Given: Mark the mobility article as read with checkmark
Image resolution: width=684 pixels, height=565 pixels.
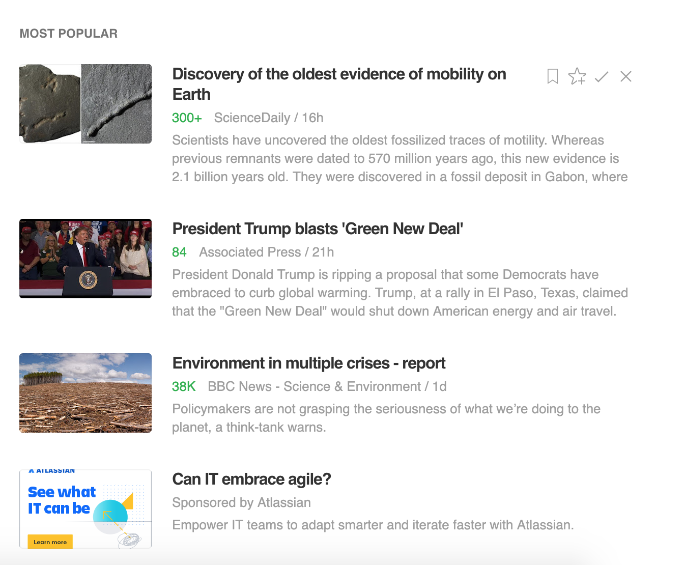Looking at the screenshot, I should pyautogui.click(x=602, y=76).
